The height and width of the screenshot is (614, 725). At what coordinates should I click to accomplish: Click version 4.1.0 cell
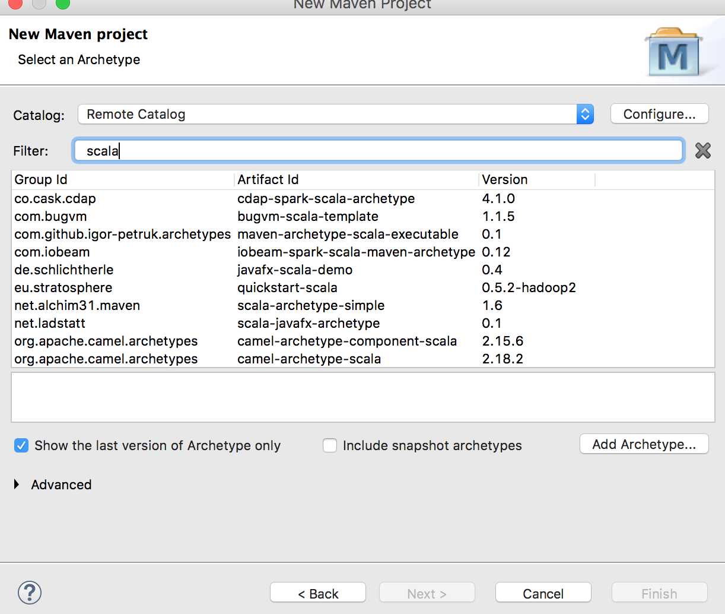pos(498,198)
